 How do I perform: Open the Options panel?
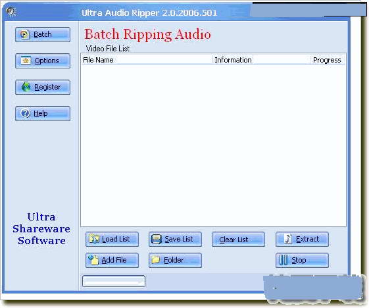(x=43, y=61)
